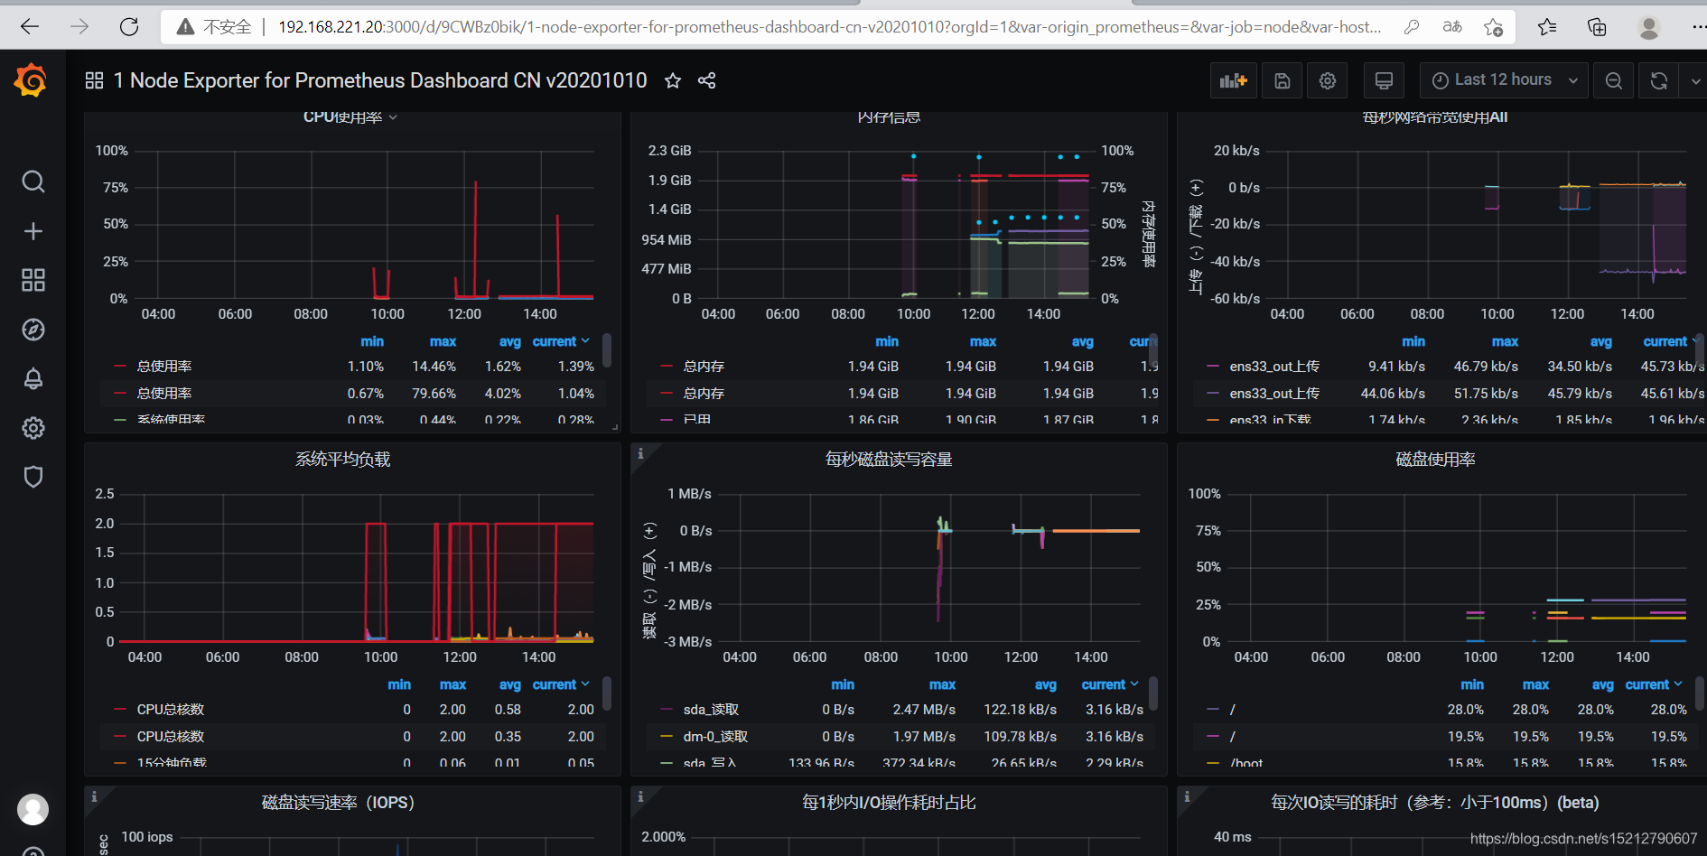Viewport: 1707px width, 856px height.
Task: Toggle first 总使用率 series in CPU legend
Action: pos(164,367)
